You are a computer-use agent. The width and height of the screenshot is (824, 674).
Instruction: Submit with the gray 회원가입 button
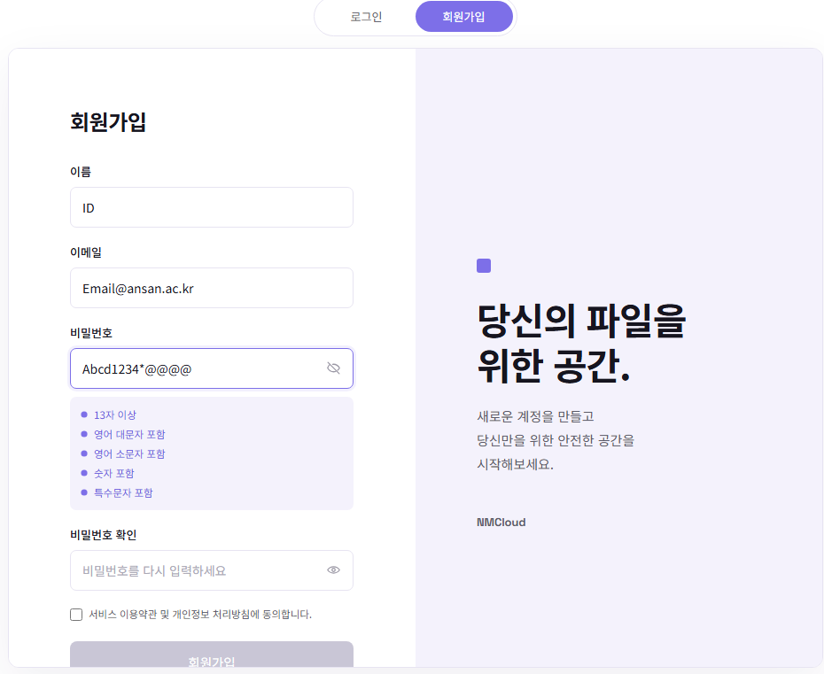point(212,655)
